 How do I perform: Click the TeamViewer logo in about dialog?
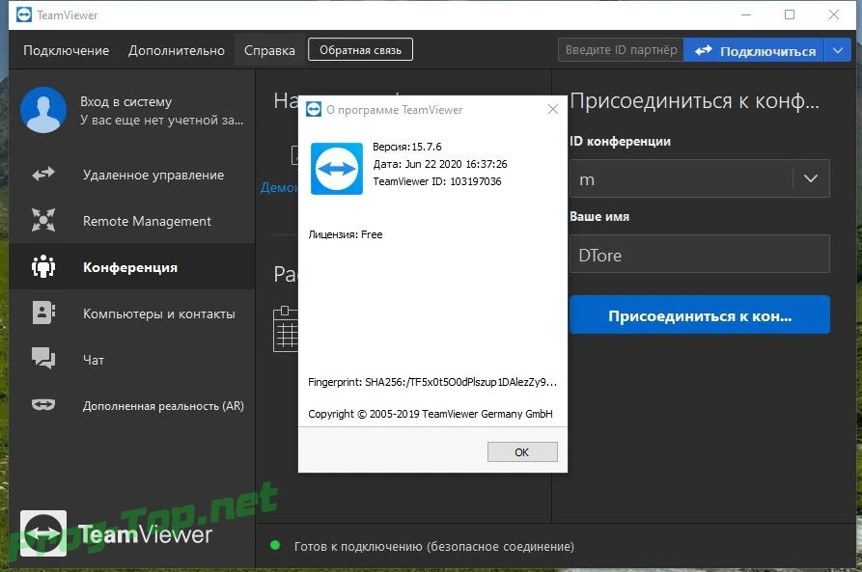pyautogui.click(x=337, y=169)
